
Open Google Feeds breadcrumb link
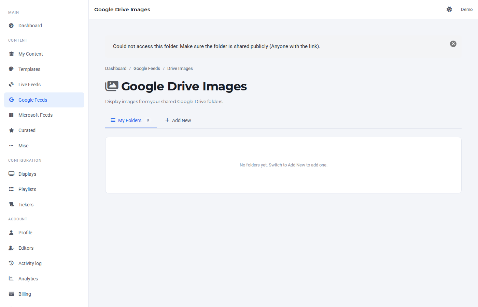(x=147, y=69)
